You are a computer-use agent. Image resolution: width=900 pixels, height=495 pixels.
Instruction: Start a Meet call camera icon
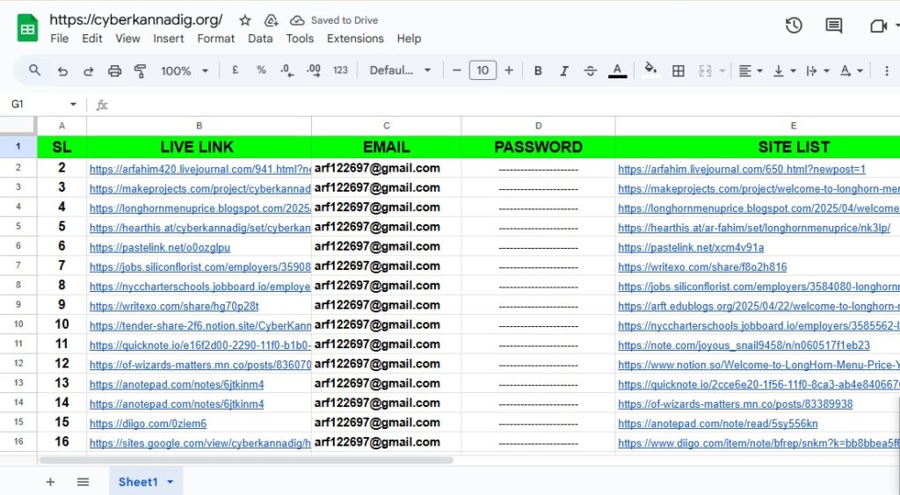coord(878,25)
